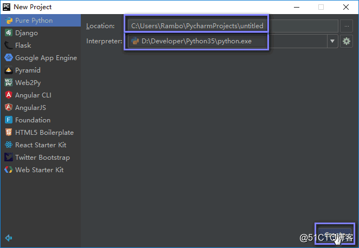Click the Web2Py project icon

click(x=9, y=82)
